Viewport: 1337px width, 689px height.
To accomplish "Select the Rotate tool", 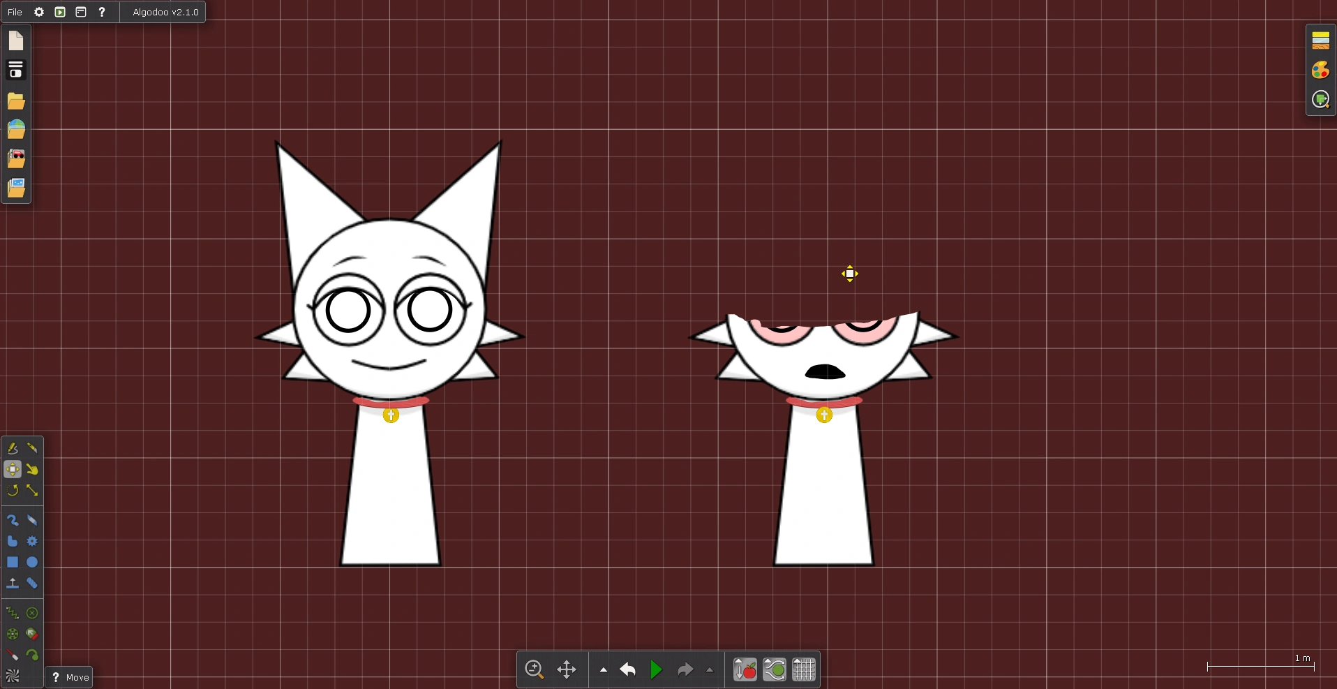I will tap(12, 491).
